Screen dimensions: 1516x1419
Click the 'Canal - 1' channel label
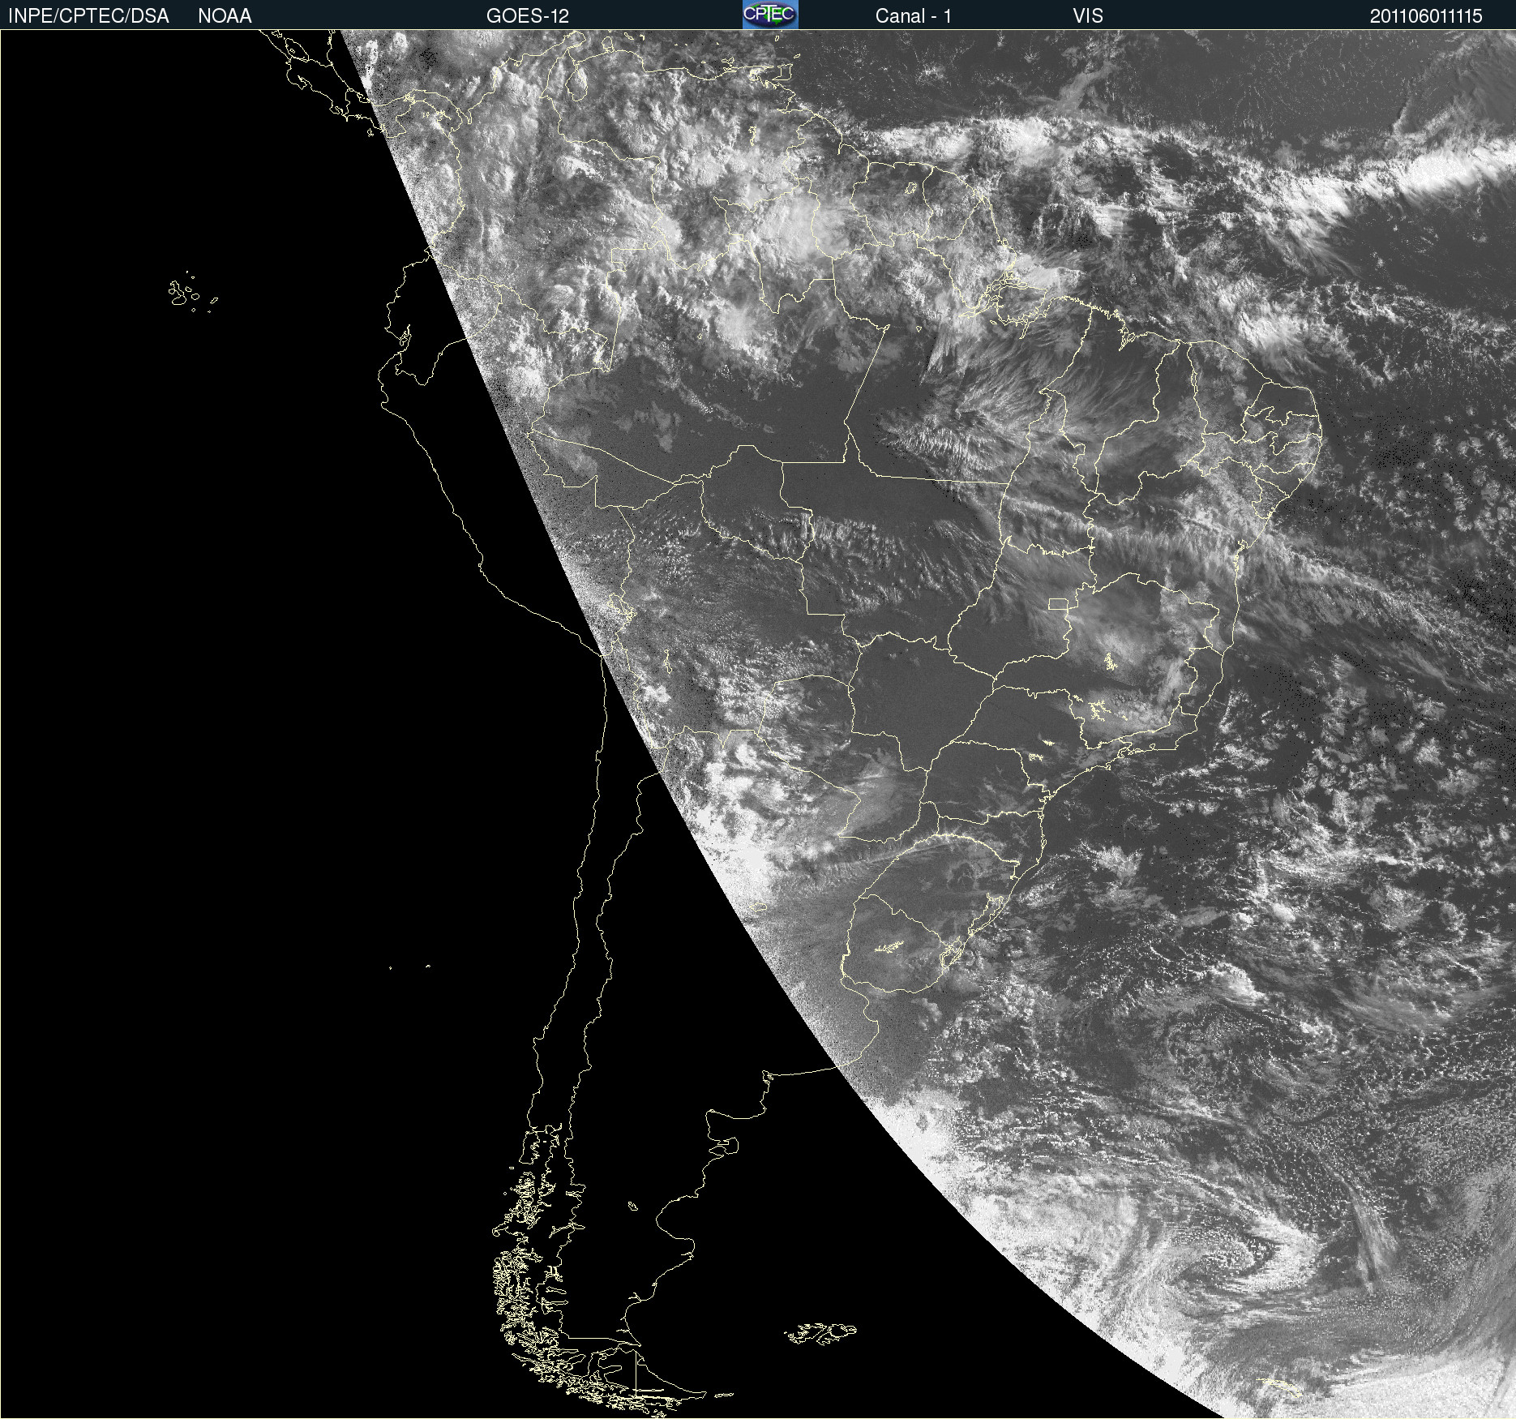914,16
